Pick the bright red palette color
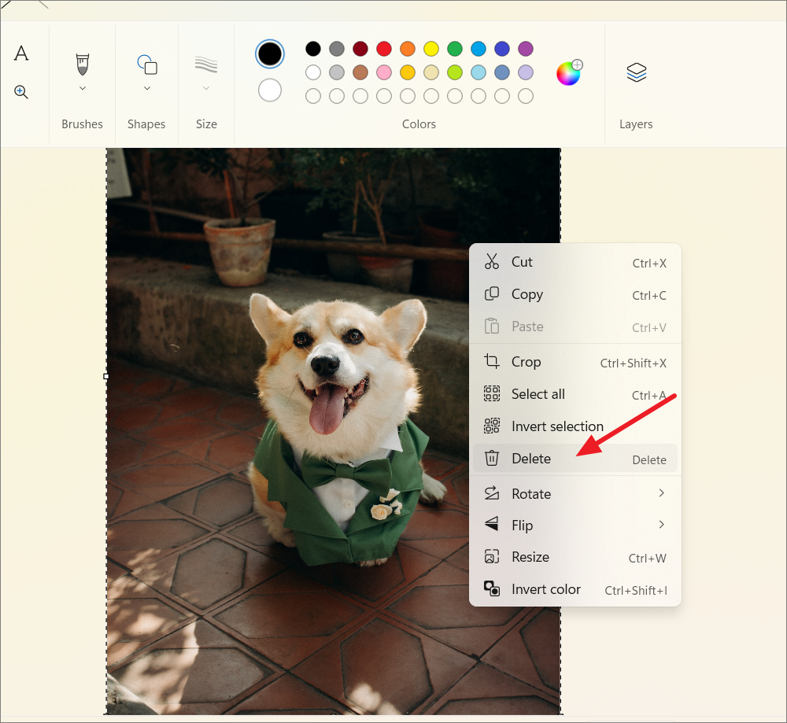 click(384, 49)
